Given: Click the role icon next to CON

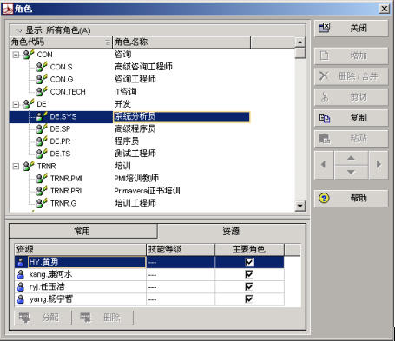Looking at the screenshot, I should (29, 54).
